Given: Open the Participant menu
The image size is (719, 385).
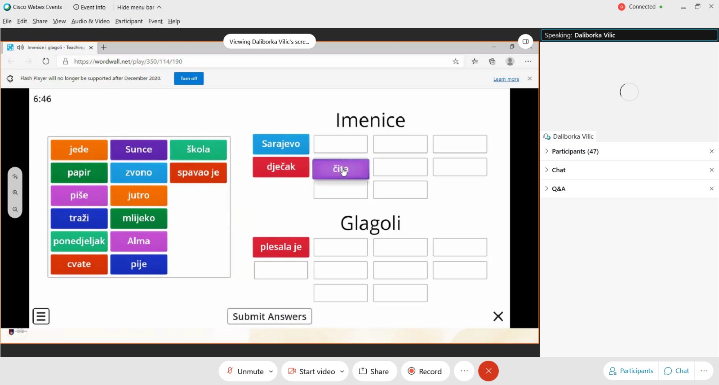Looking at the screenshot, I should 129,21.
